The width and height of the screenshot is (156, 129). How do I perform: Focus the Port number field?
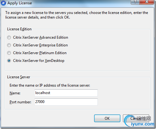point(66,102)
